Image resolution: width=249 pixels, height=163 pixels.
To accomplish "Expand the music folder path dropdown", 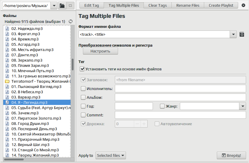I will click(54, 6).
